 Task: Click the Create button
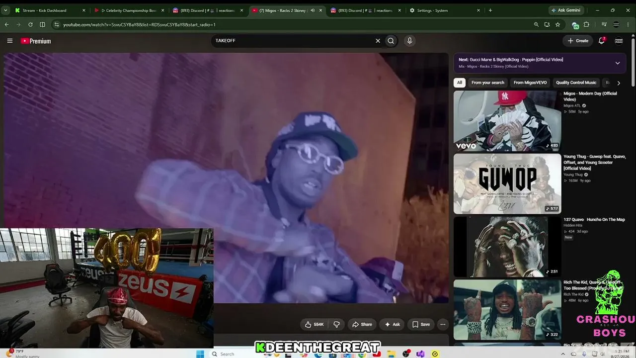pyautogui.click(x=578, y=41)
